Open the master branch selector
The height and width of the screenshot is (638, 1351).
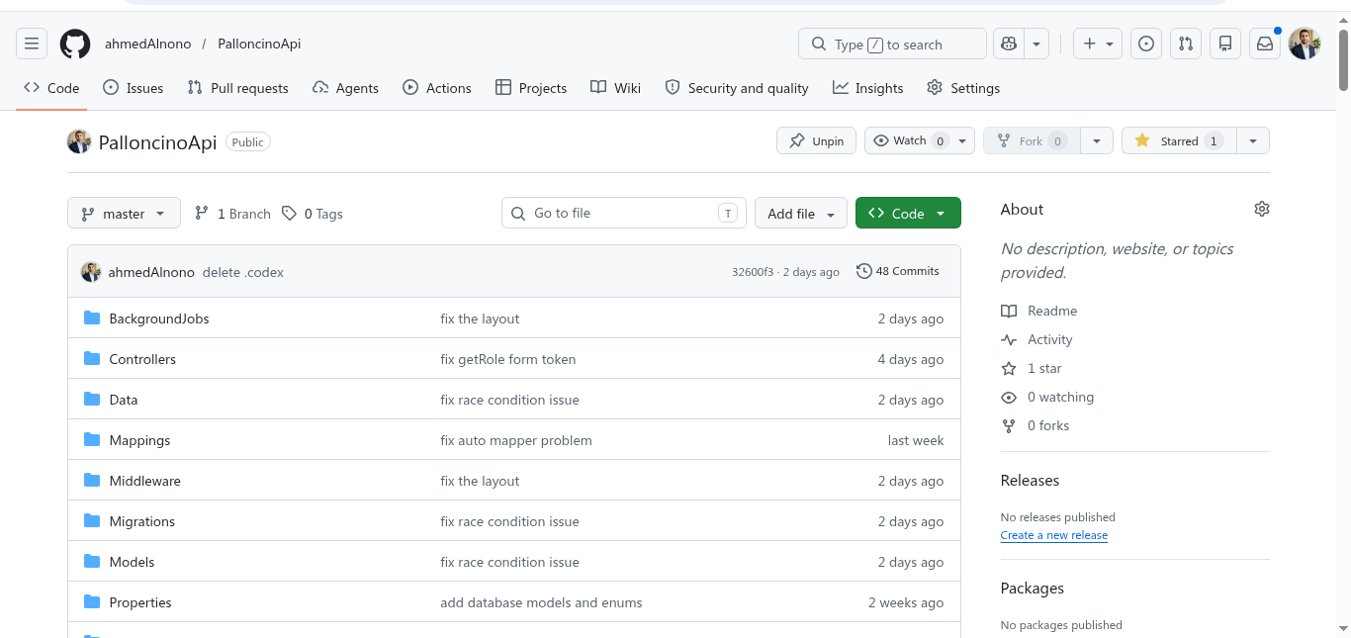pyautogui.click(x=124, y=213)
